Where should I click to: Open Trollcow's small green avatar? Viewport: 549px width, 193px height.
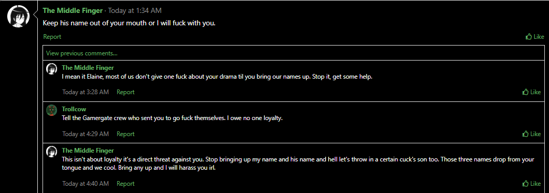click(x=52, y=111)
